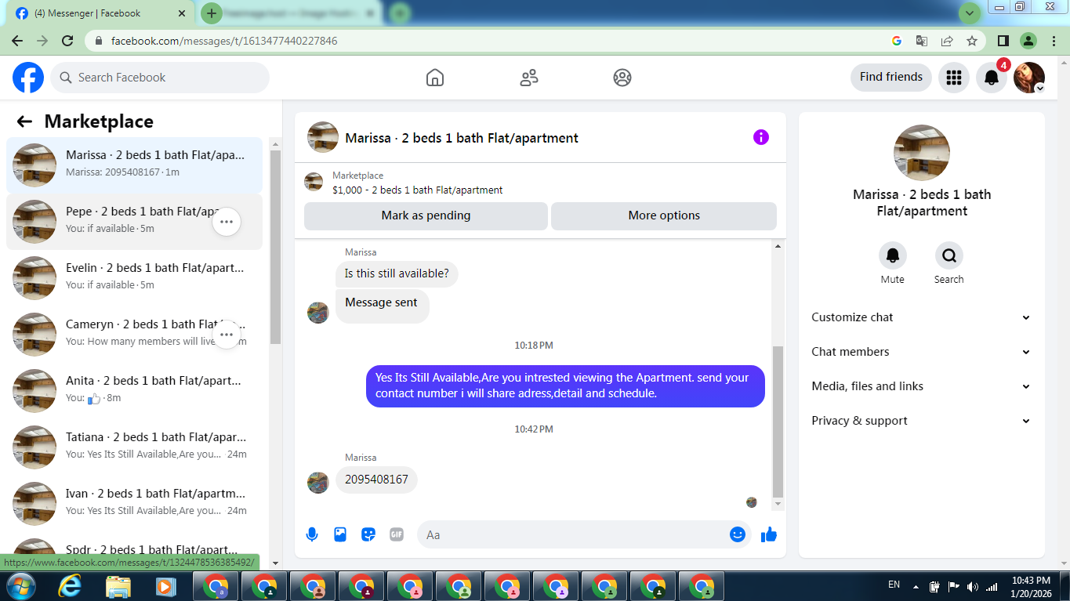Screen dimensions: 1070x601
Task: Open the emoji picker in the message box
Action: point(738,534)
